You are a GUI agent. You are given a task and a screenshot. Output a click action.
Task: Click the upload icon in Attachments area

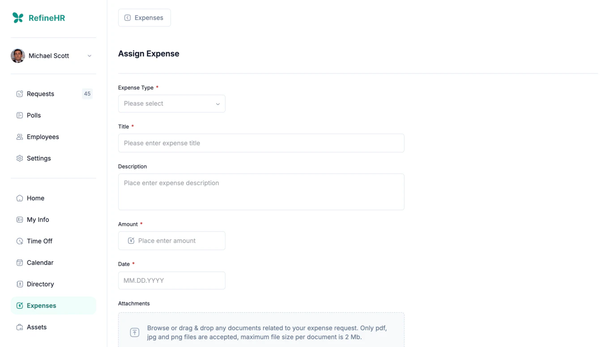135,332
